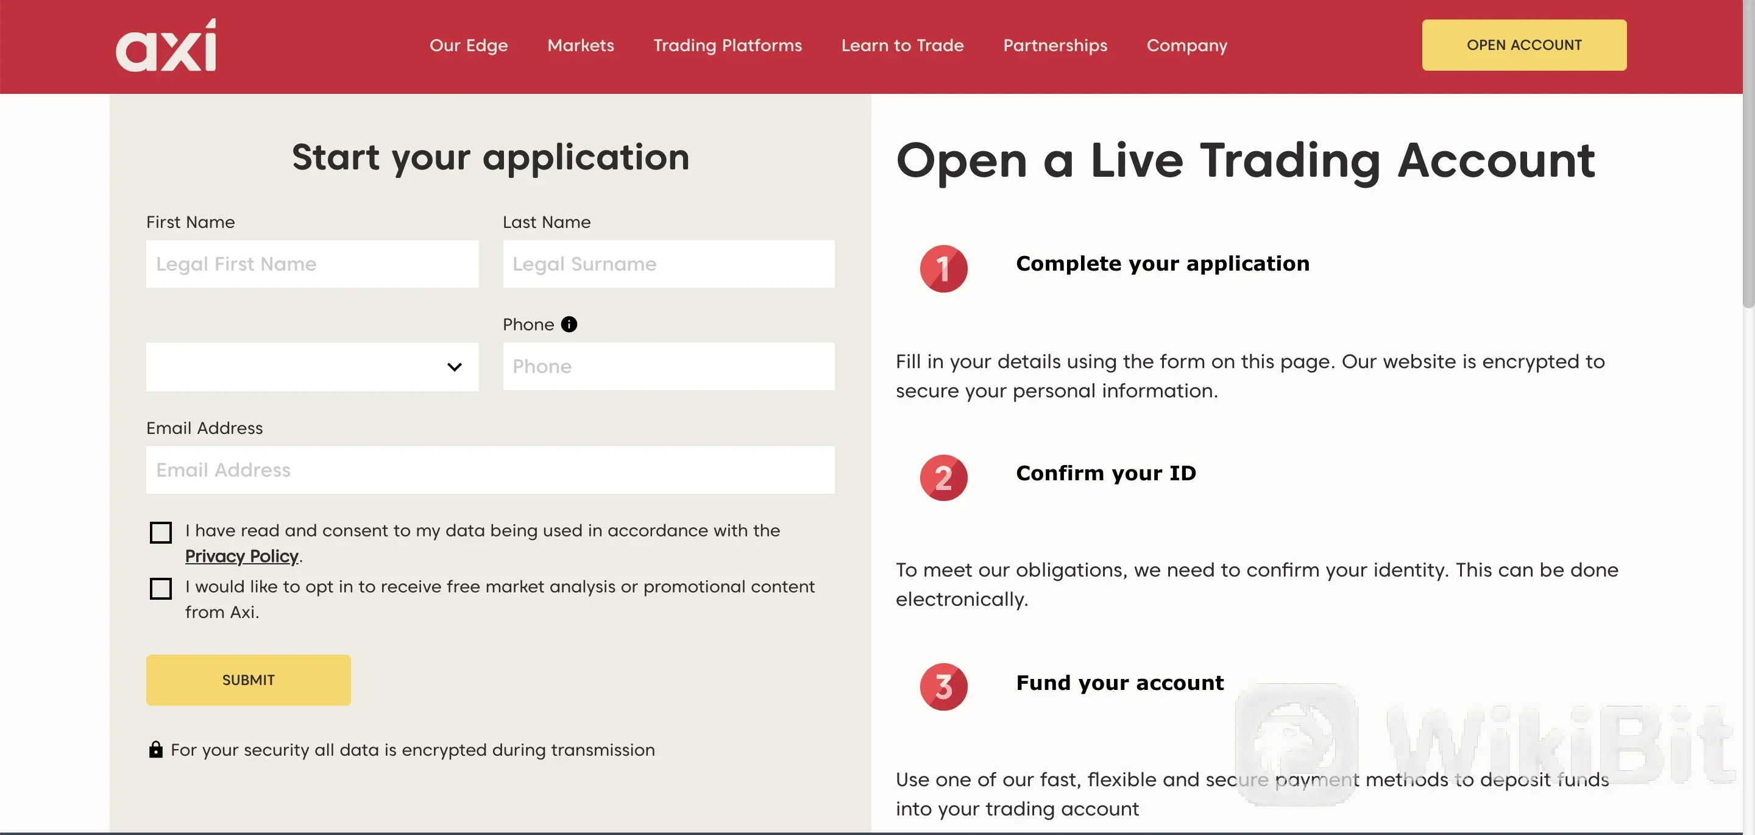Opt in to promotional content checkbox
This screenshot has width=1755, height=835.
pyautogui.click(x=161, y=588)
